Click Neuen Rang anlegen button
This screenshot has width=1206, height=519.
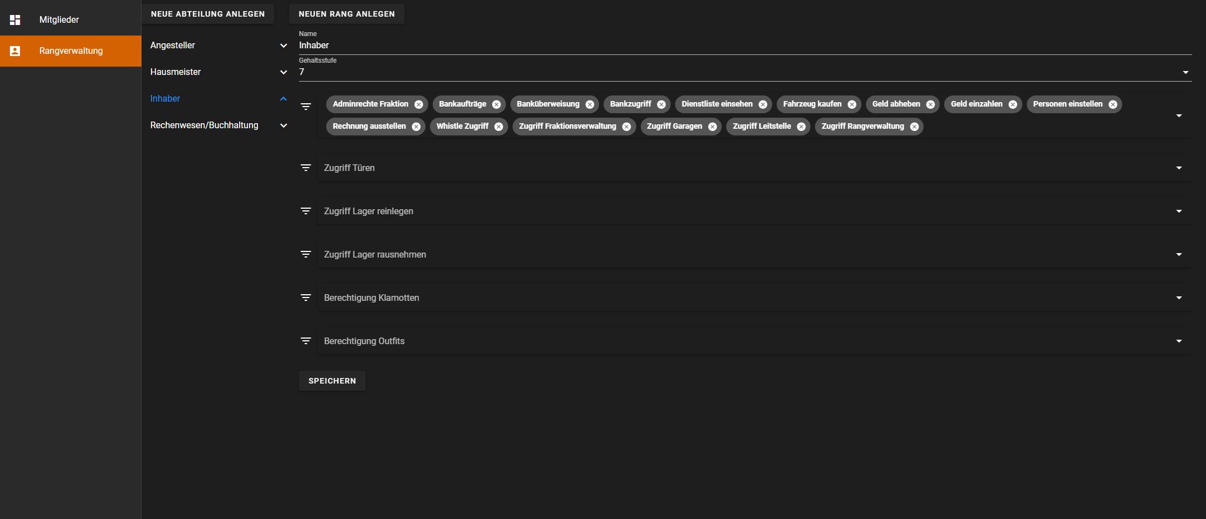click(x=347, y=14)
